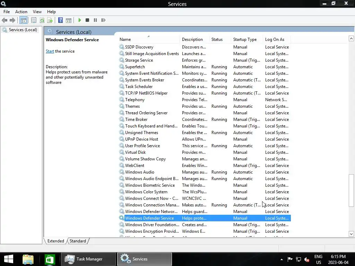The width and height of the screenshot is (355, 266).
Task: Click the scrollbar down arrow
Action: click(351, 234)
